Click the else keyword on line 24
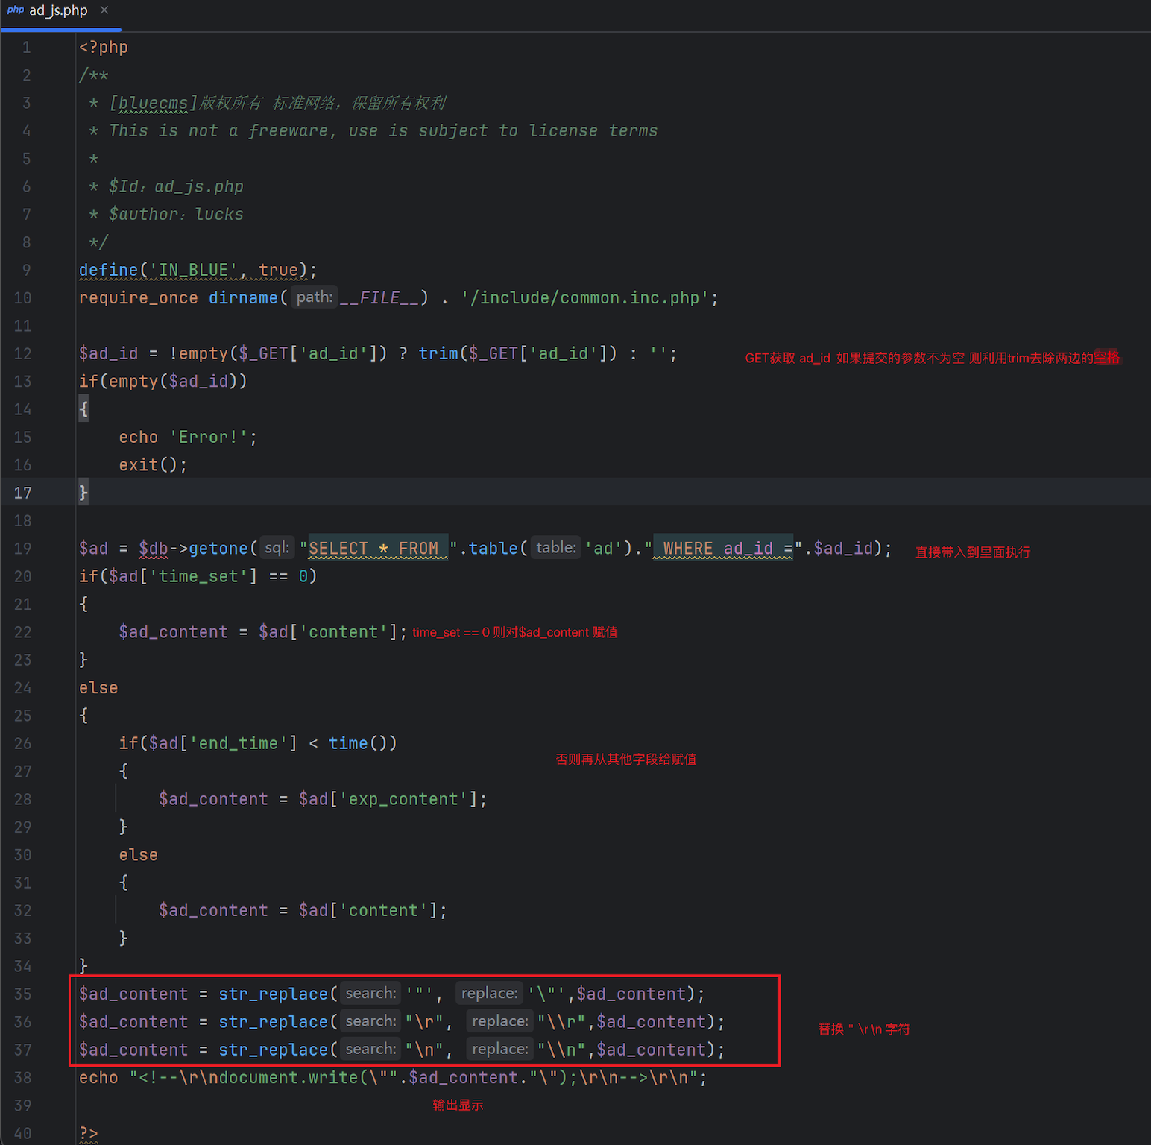The width and height of the screenshot is (1151, 1145). tap(98, 688)
